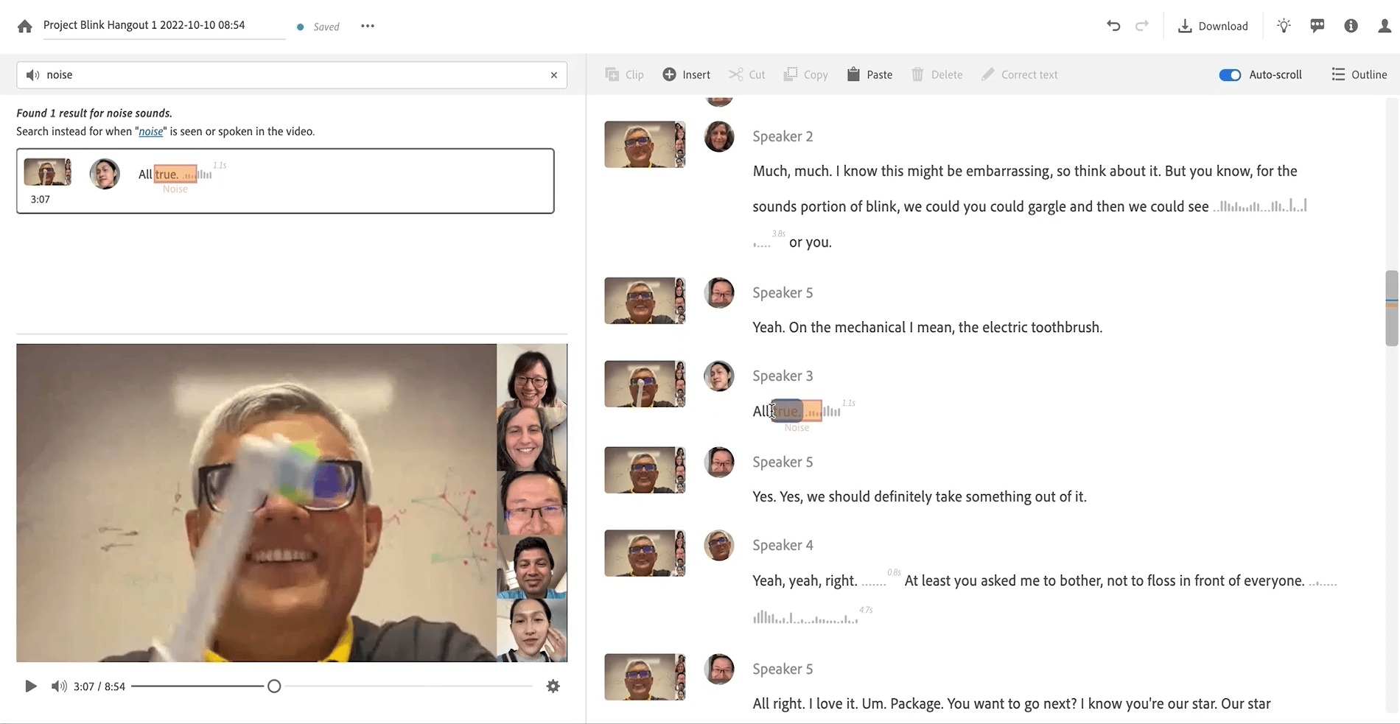
Task: Play the video
Action: [x=30, y=686]
